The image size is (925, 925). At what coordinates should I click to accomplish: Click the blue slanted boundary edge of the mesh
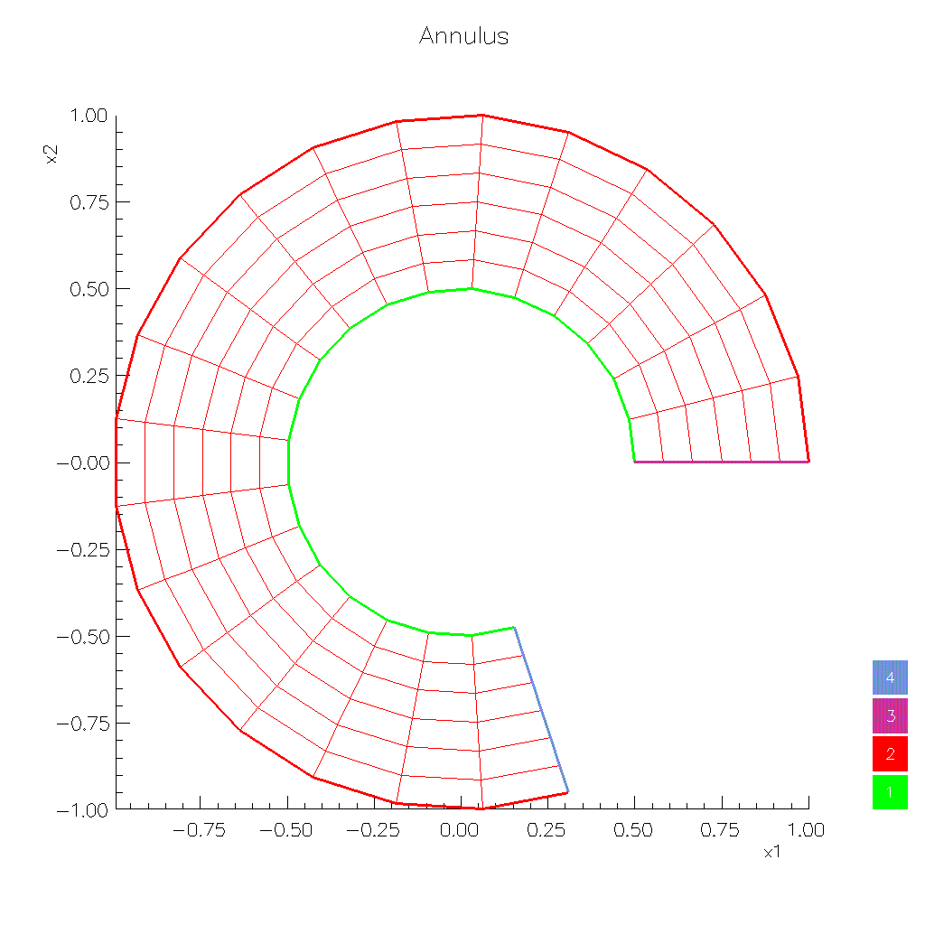(541, 710)
